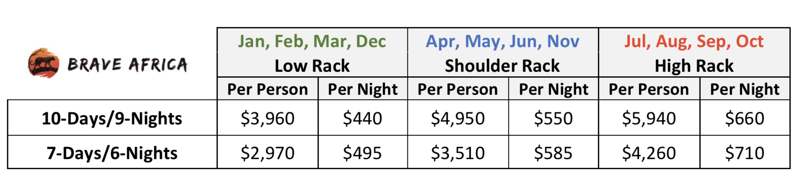Click the Low Rack label
The image size is (803, 183).
(312, 66)
